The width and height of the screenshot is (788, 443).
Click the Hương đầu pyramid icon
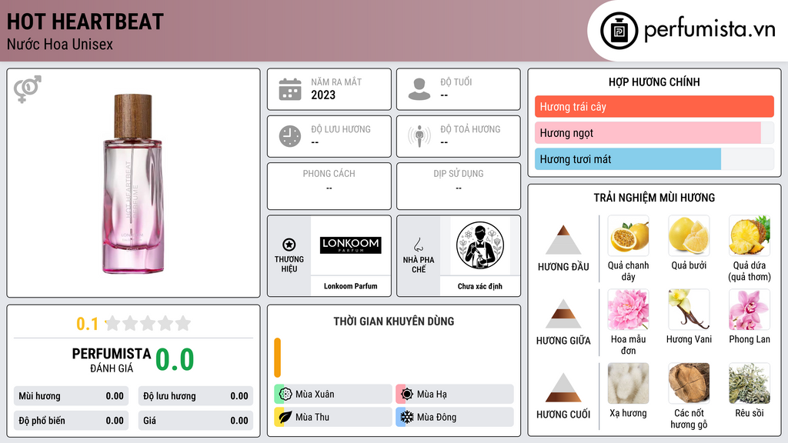pos(563,240)
